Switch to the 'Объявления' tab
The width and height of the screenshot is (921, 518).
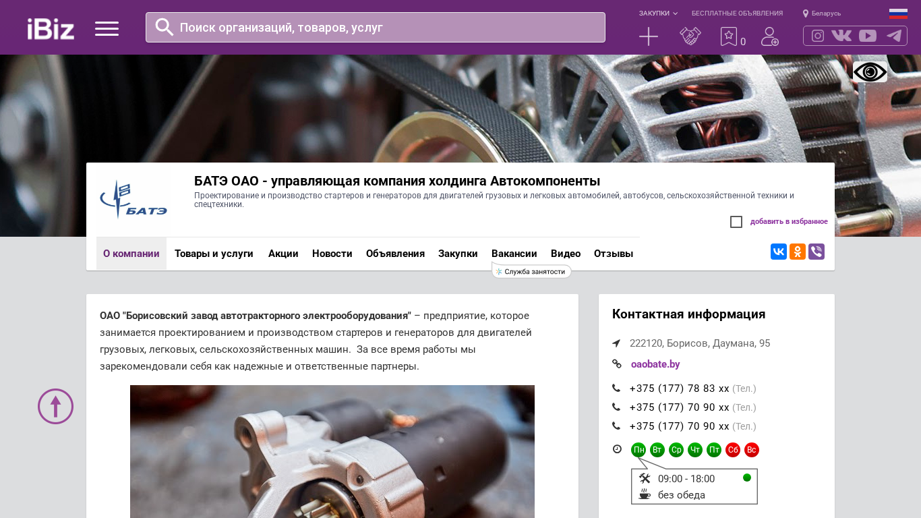(395, 254)
